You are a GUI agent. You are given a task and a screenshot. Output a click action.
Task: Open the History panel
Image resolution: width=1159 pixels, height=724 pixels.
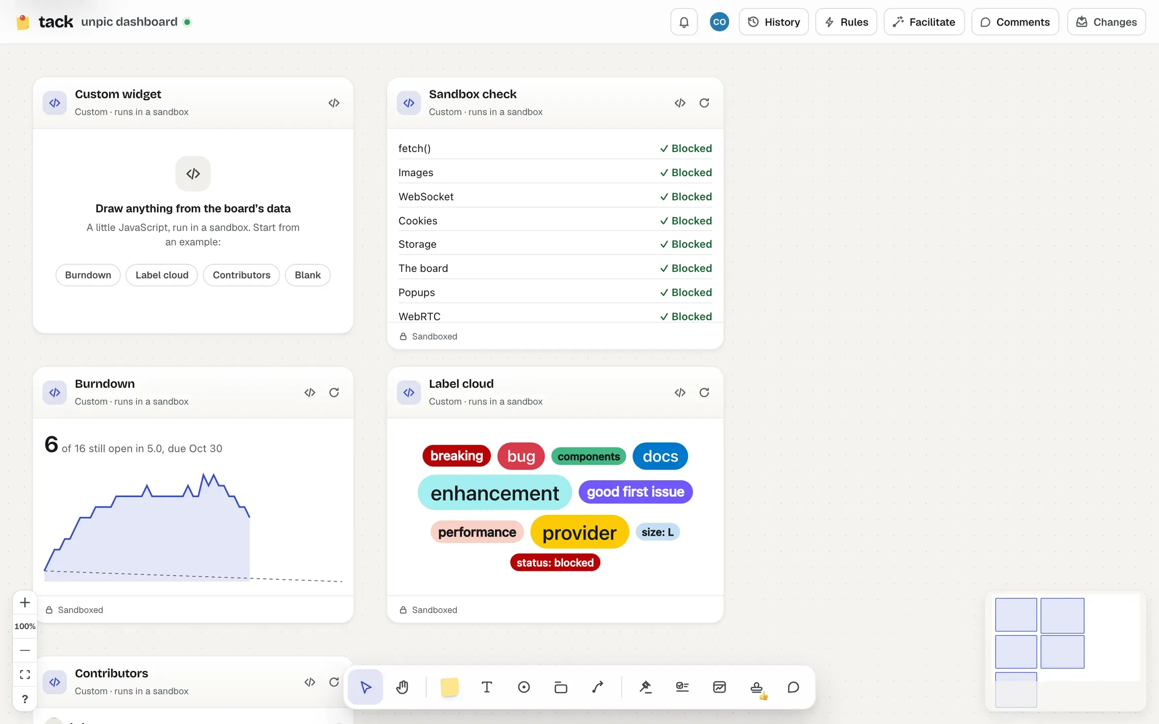click(774, 22)
